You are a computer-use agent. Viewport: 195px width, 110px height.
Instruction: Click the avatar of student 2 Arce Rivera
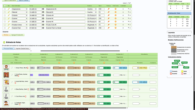coord(6,75)
